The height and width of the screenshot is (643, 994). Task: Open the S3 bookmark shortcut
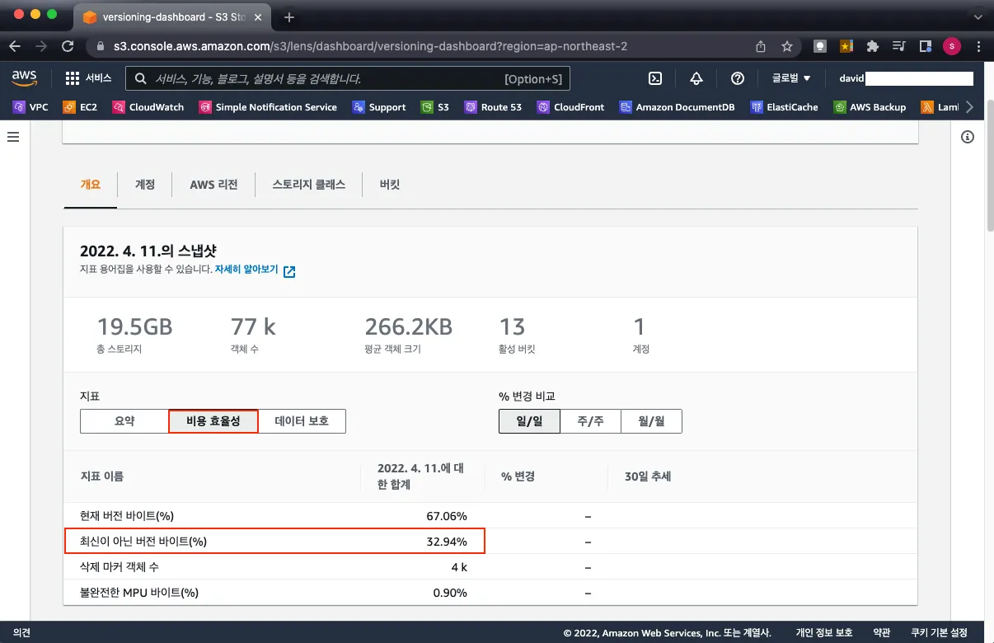click(434, 107)
